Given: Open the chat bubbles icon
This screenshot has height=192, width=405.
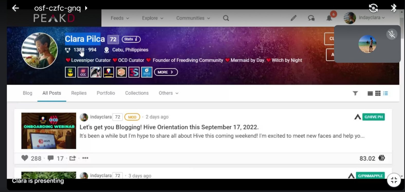Looking at the screenshot, I should coord(311,18).
